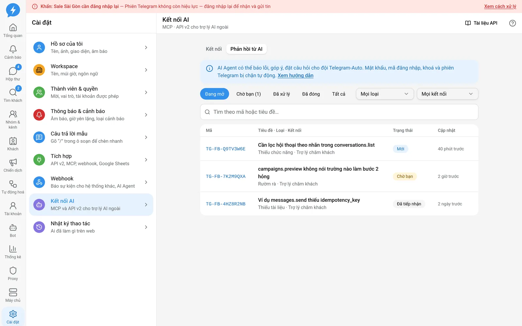522x326 pixels.
Task: Open Thông báo & cảnh báo settings
Action: pyautogui.click(x=91, y=115)
